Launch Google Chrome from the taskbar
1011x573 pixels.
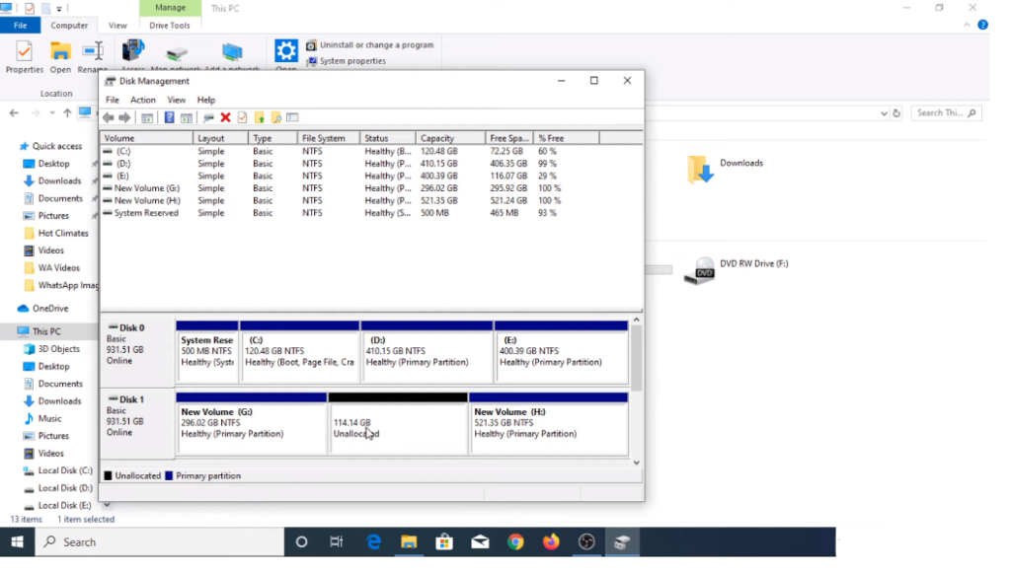(x=515, y=541)
